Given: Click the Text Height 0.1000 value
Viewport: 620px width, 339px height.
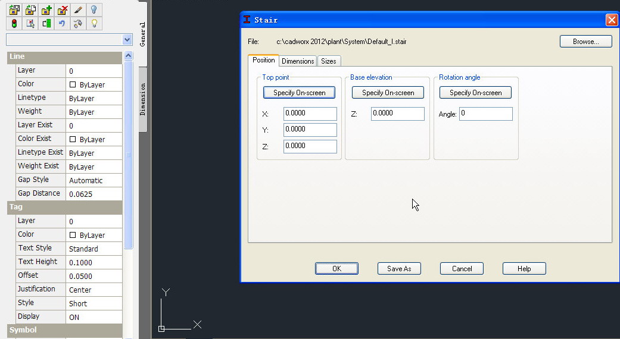Looking at the screenshot, I should coord(94,262).
